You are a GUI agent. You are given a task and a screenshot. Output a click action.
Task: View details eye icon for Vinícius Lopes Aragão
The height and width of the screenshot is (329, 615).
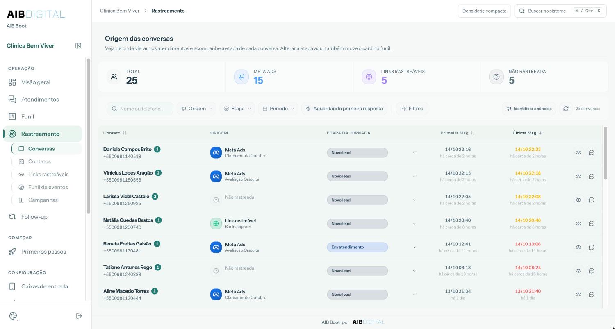(579, 177)
